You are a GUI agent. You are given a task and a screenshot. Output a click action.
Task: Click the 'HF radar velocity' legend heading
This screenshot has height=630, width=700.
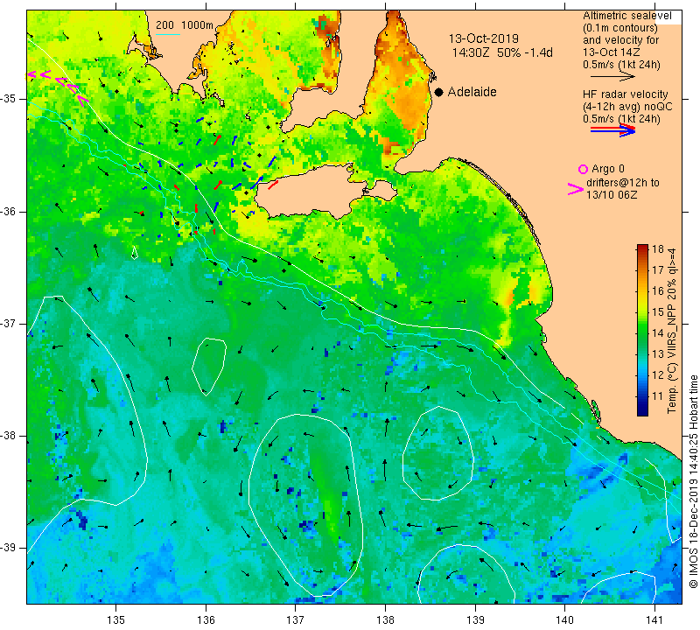626,94
